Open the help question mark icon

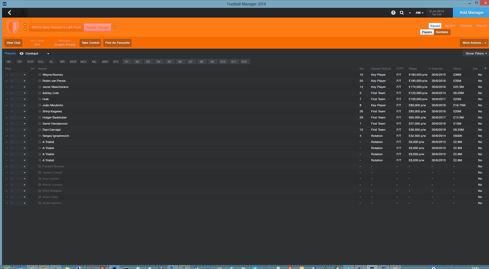tap(393, 12)
